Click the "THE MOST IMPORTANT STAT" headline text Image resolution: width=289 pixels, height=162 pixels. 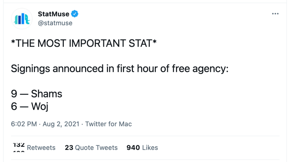pos(84,44)
